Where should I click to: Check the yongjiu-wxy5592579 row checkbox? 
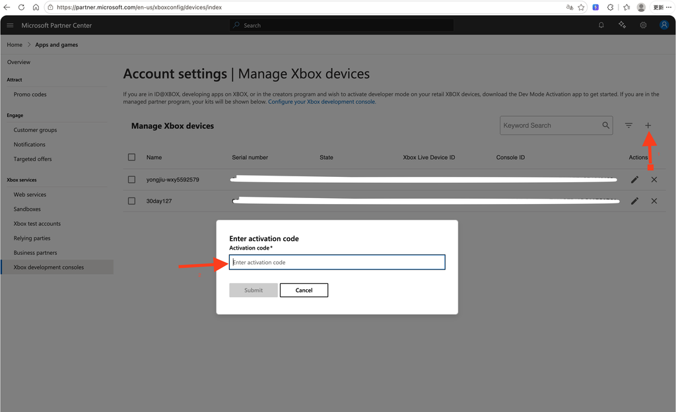coord(131,180)
